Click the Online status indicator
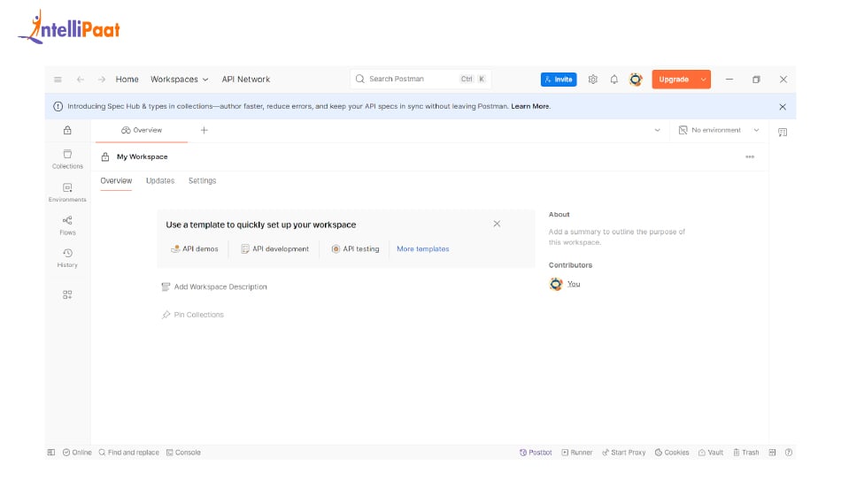The image size is (841, 480). click(77, 452)
